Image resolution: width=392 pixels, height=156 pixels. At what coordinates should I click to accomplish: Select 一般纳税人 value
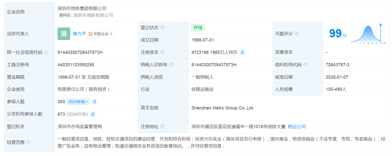pos(203,77)
